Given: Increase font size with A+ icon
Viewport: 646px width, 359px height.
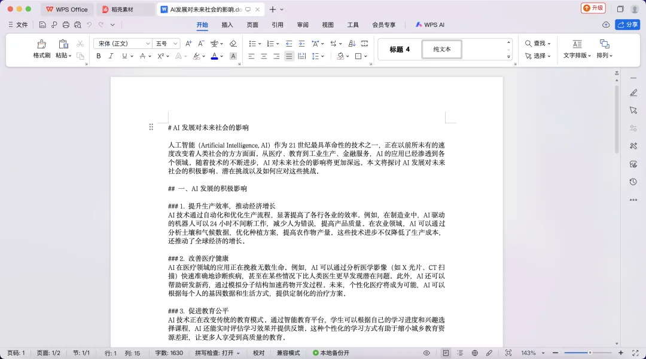Looking at the screenshot, I should point(188,44).
